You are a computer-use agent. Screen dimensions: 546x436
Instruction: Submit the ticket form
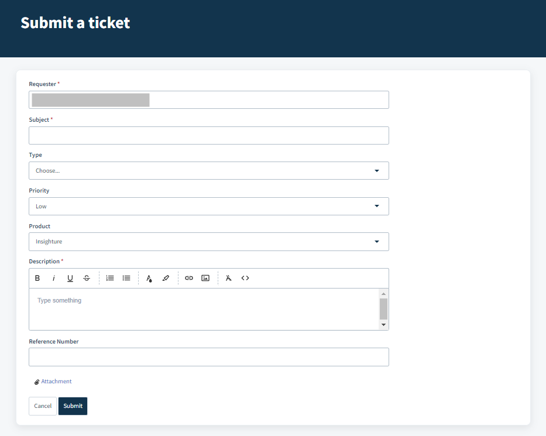73,406
